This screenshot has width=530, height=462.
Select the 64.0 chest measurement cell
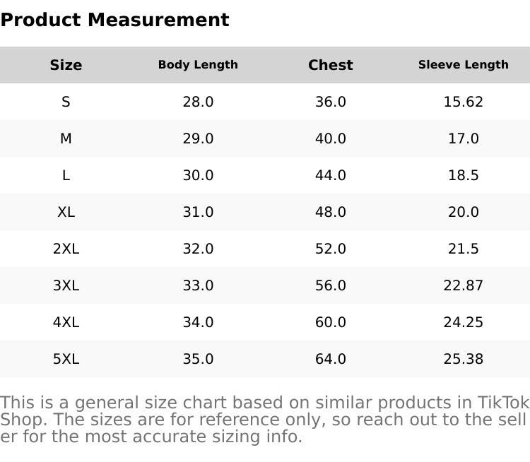coord(330,359)
